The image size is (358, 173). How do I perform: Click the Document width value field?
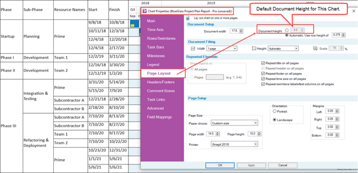click(x=234, y=31)
